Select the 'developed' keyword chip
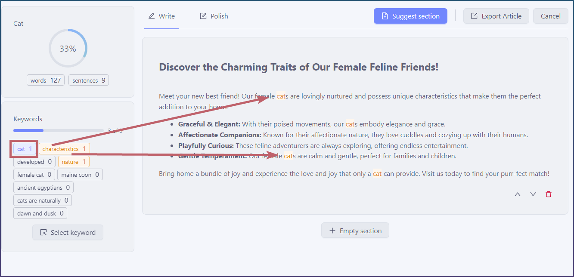The image size is (574, 277). click(x=34, y=162)
